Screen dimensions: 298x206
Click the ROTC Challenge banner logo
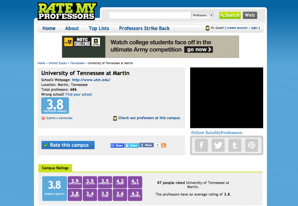pos(82,42)
